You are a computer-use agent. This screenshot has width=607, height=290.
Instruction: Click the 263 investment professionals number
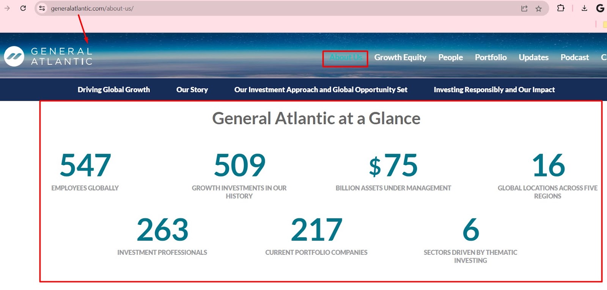[162, 230]
